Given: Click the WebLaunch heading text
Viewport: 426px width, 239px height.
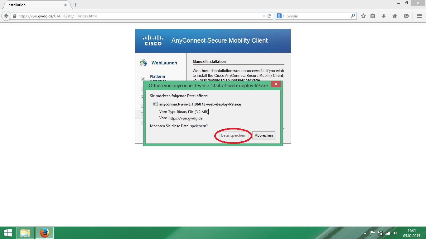Looking at the screenshot, I should (x=164, y=63).
